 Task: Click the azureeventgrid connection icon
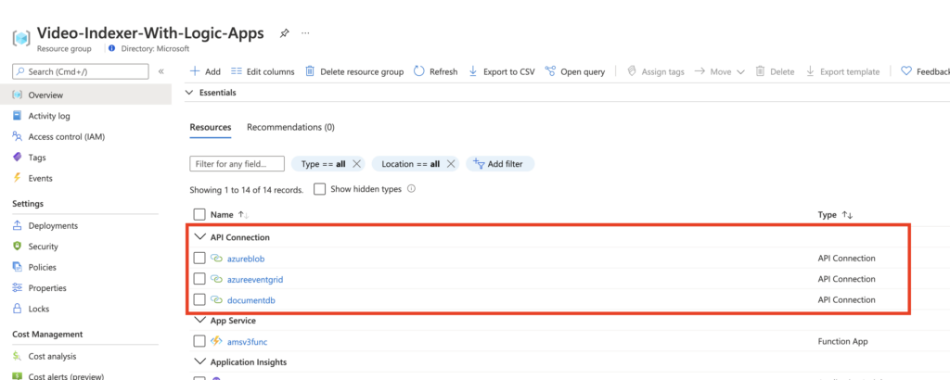click(x=217, y=279)
